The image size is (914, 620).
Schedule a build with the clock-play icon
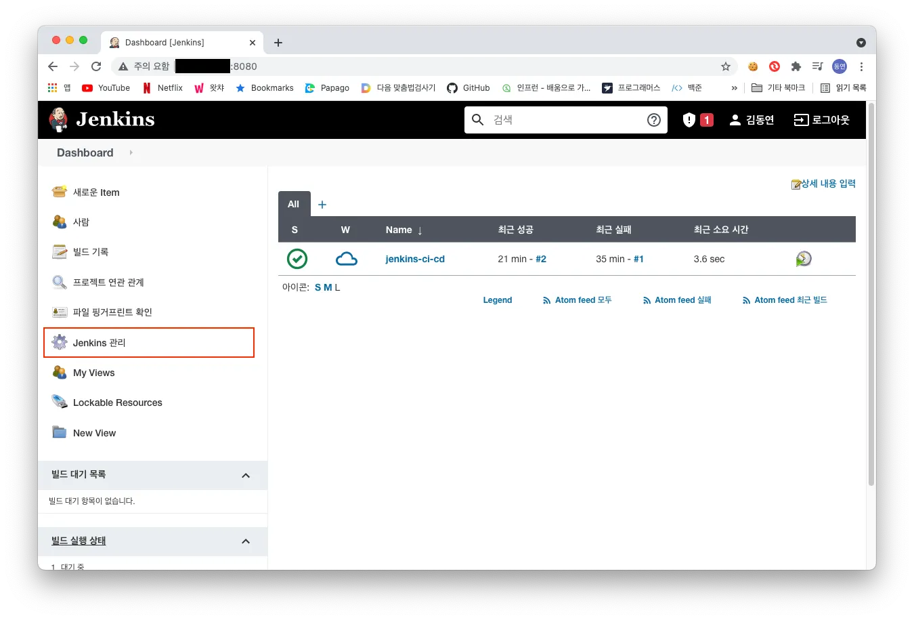pyautogui.click(x=804, y=259)
